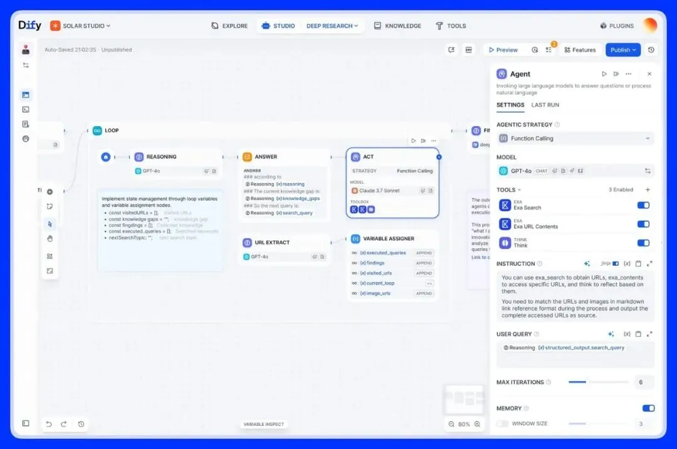
Task: Zoom out the canvas
Action: (451, 424)
